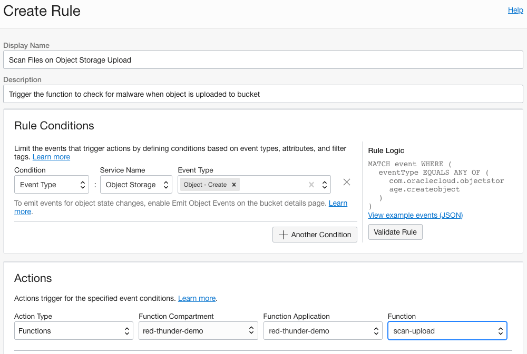Open the Action Type dropdown
This screenshot has height=354, width=527.
[74, 331]
